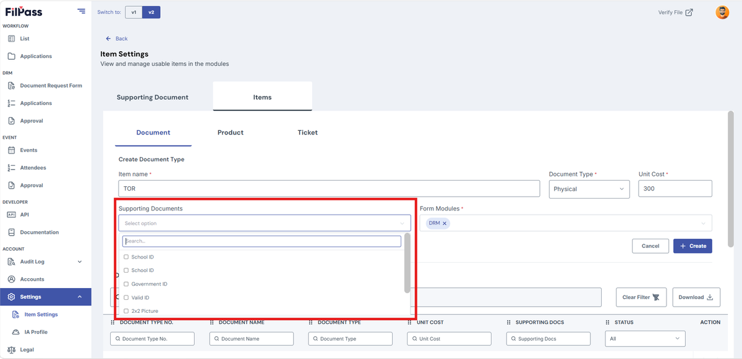Click the Attendees list icon
The image size is (742, 359).
coord(11,168)
